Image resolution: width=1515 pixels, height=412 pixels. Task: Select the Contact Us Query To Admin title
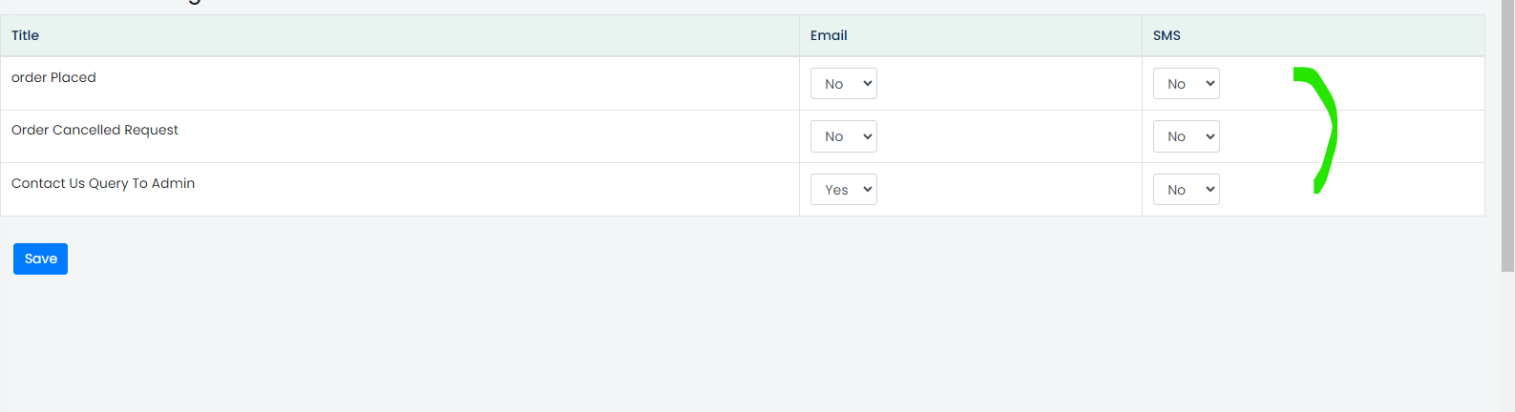tap(103, 183)
